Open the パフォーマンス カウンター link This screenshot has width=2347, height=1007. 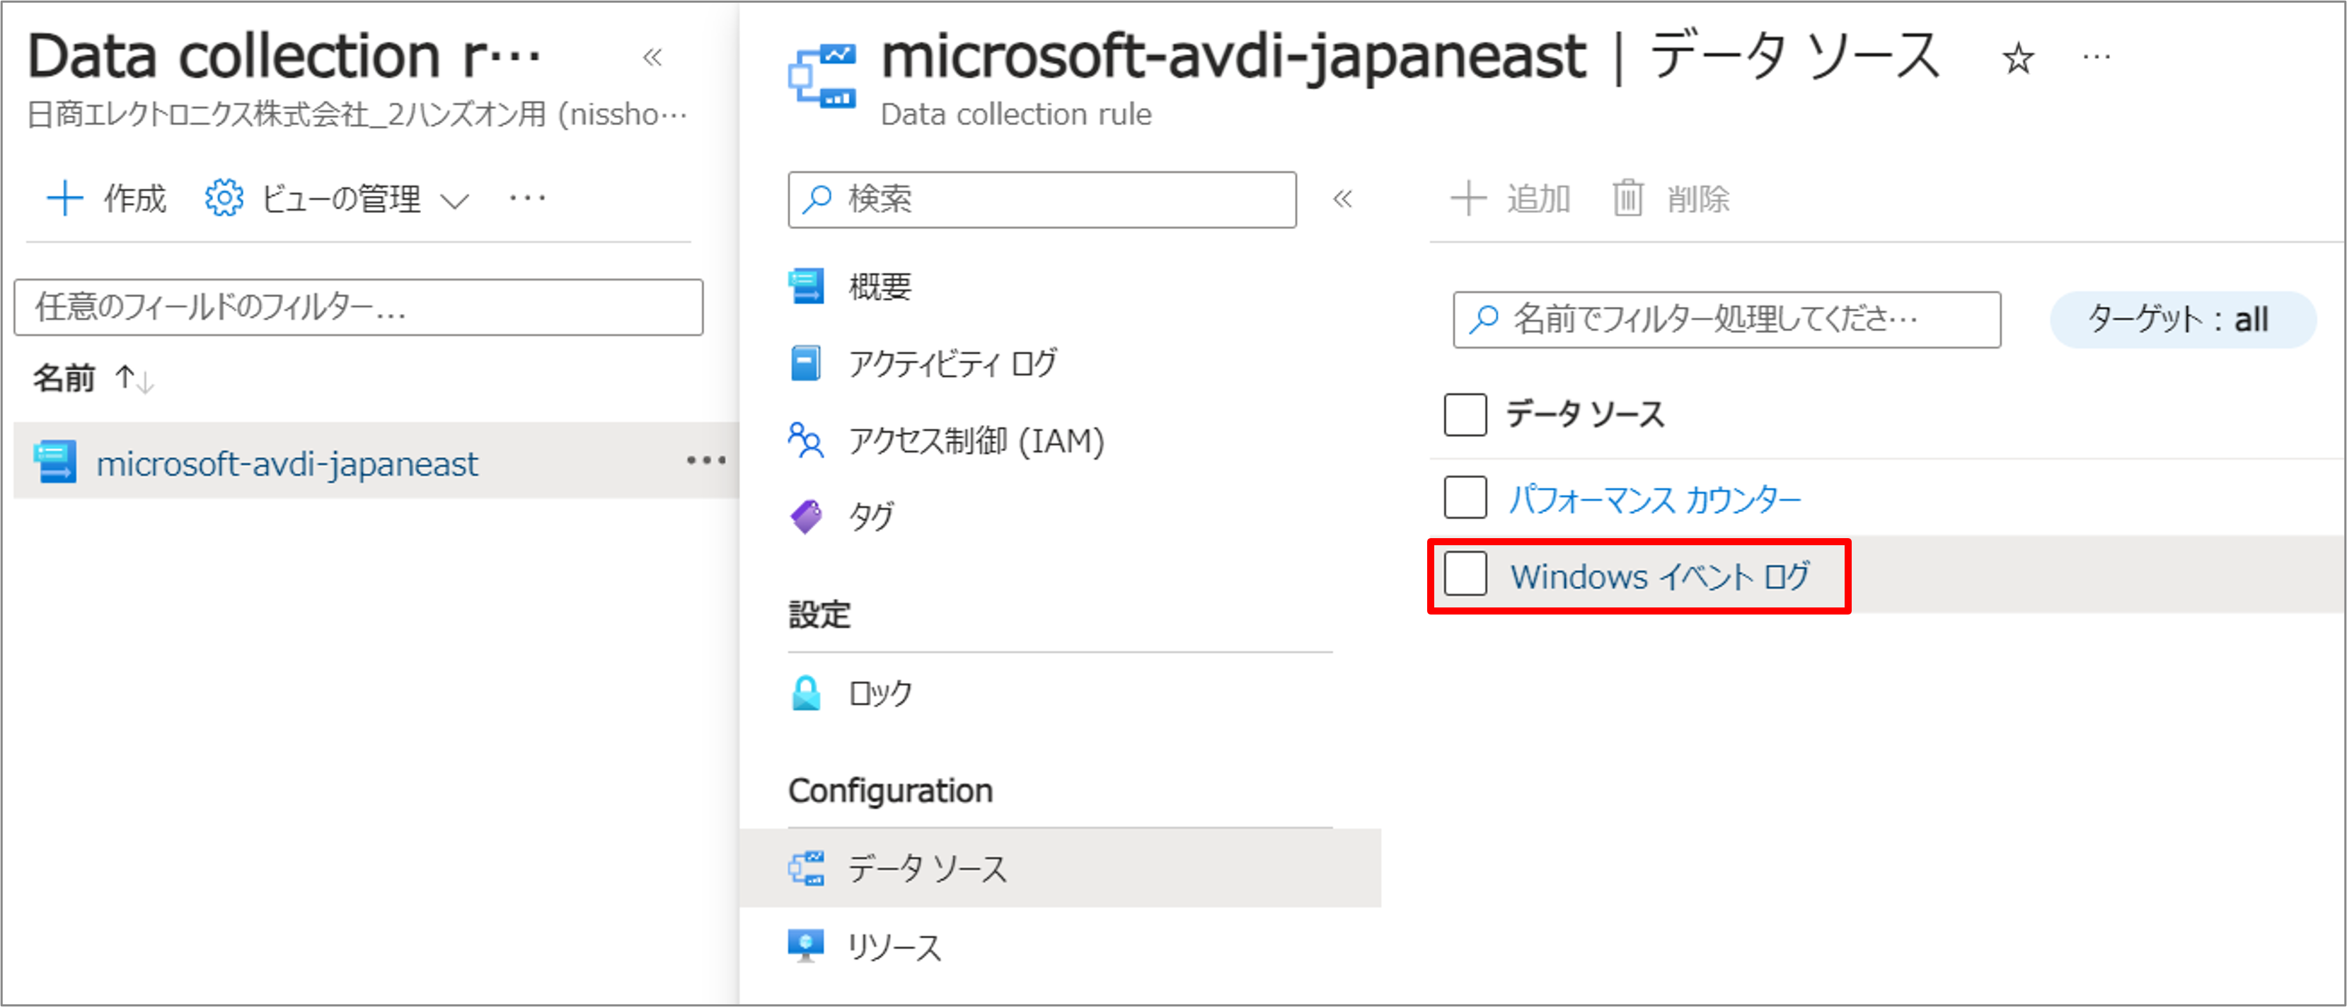pos(1656,500)
